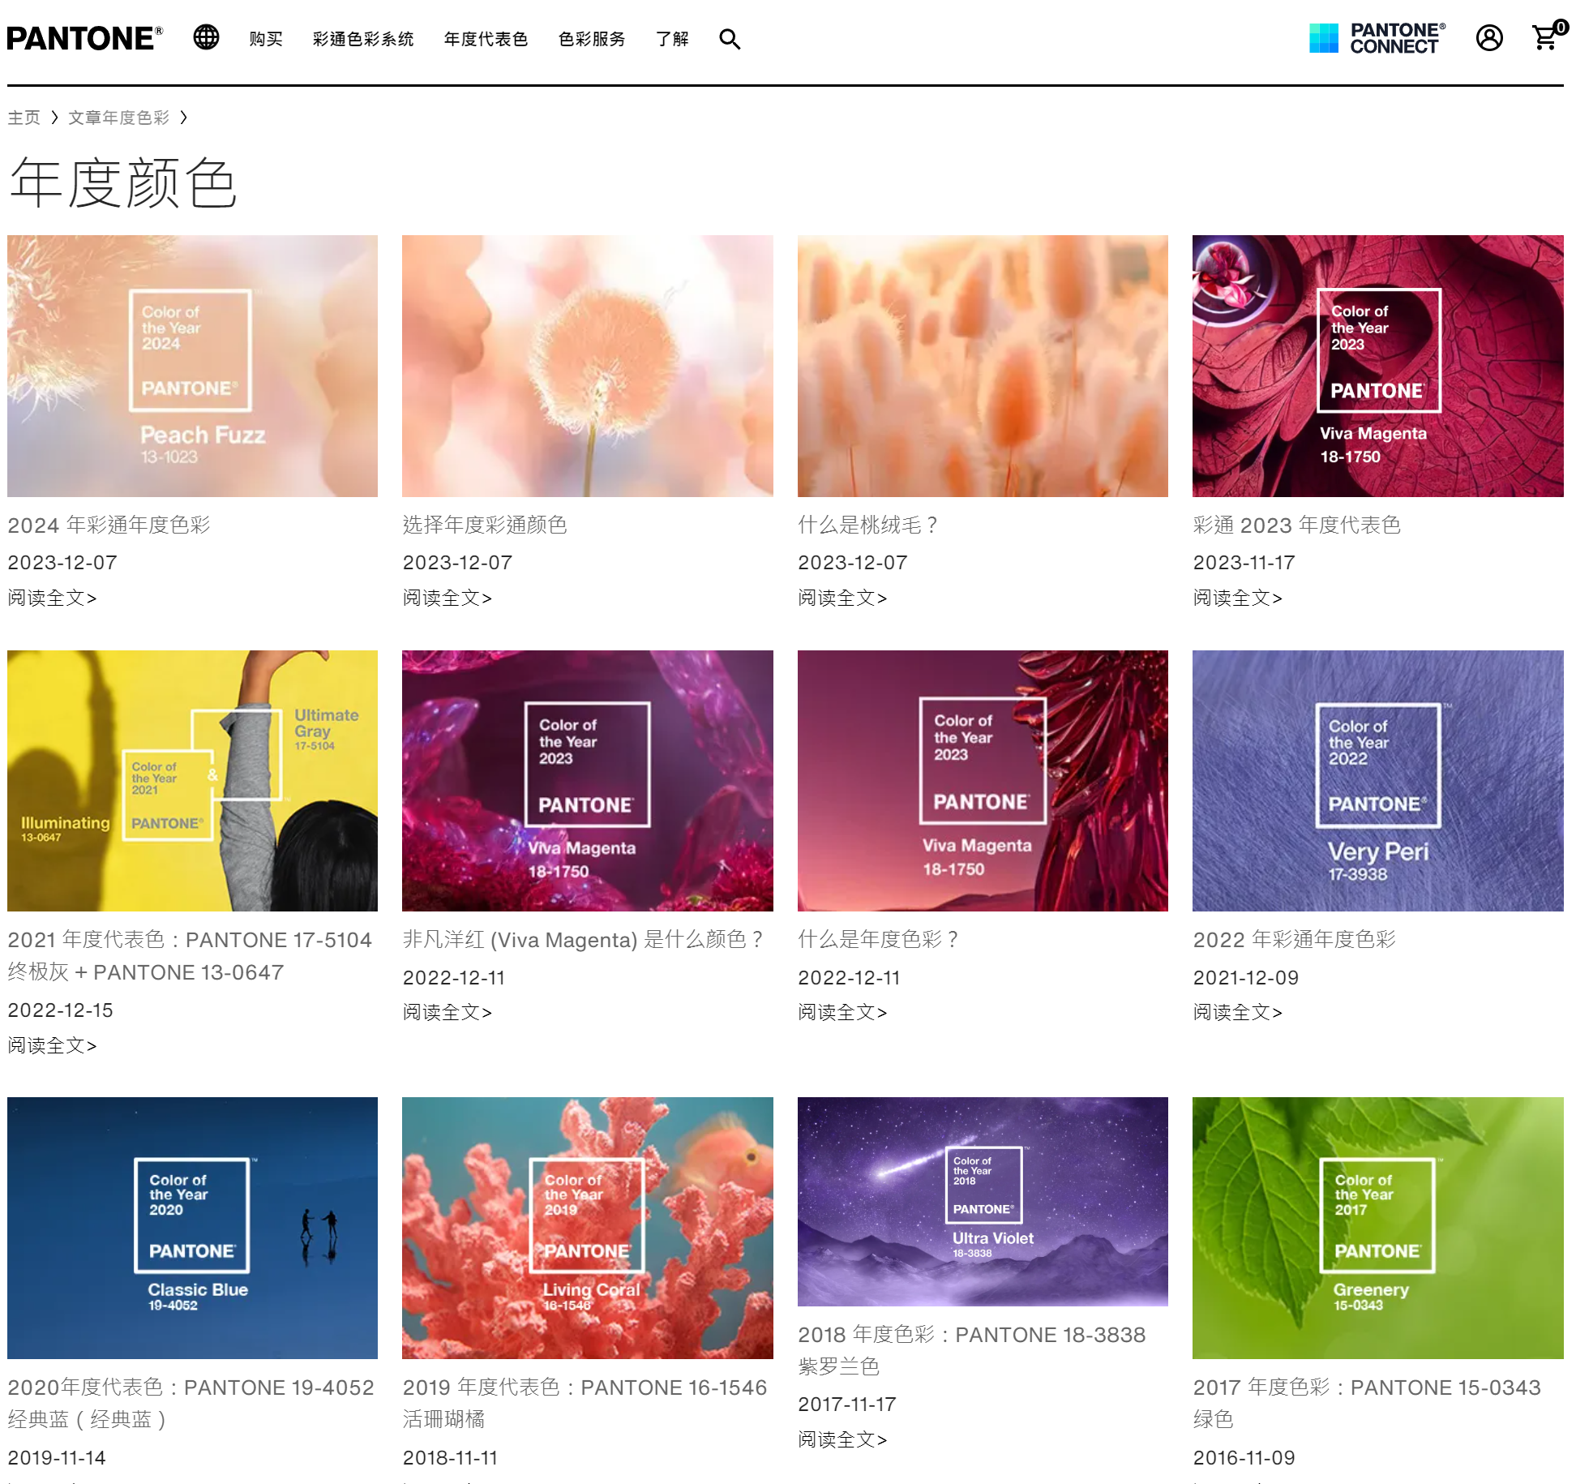Click 阅读全文 under the 2018 Ultra Violet article

pos(843,1440)
